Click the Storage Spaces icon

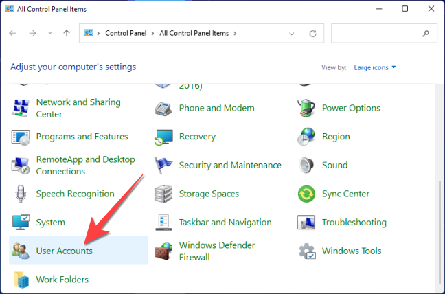point(163,194)
